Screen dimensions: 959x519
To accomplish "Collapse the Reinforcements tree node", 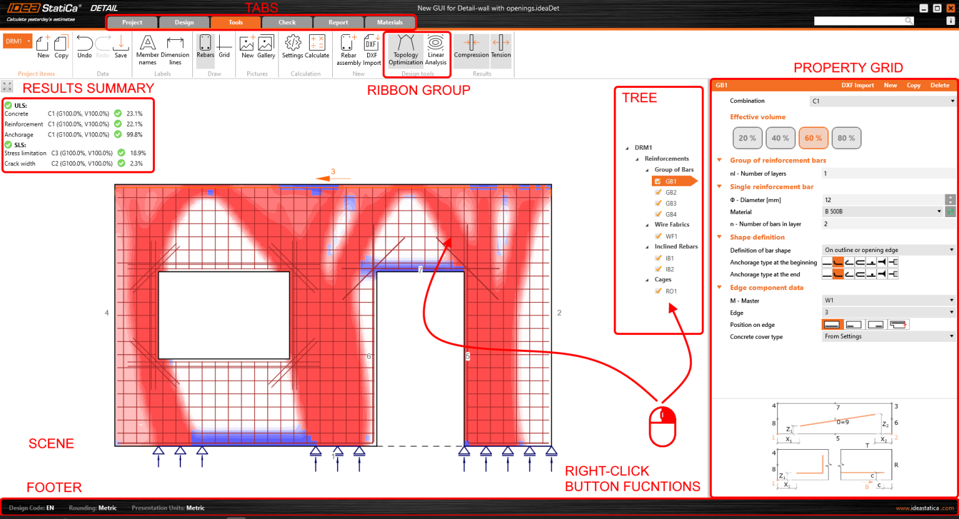I will click(636, 158).
